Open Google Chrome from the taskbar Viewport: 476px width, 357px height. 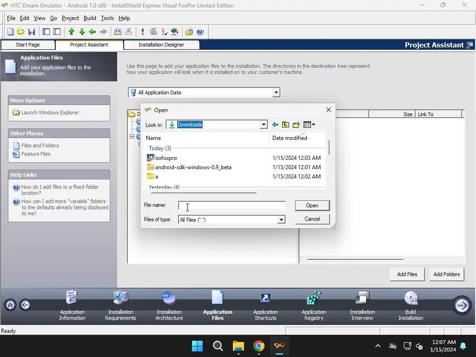(258, 346)
